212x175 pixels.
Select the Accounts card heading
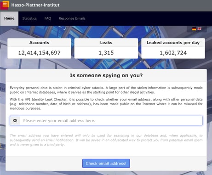pyautogui.click(x=39, y=43)
